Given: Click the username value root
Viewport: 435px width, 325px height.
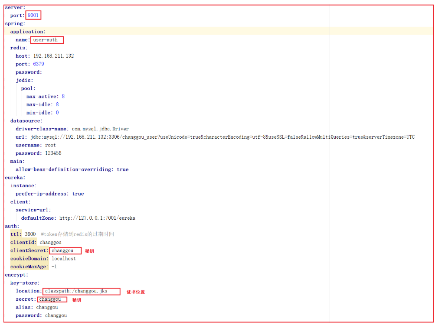Looking at the screenshot, I should coord(50,145).
